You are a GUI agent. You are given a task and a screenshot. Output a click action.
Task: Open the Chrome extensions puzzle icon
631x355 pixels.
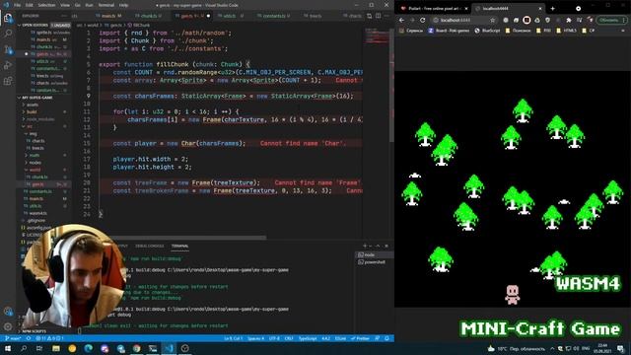tap(568, 20)
